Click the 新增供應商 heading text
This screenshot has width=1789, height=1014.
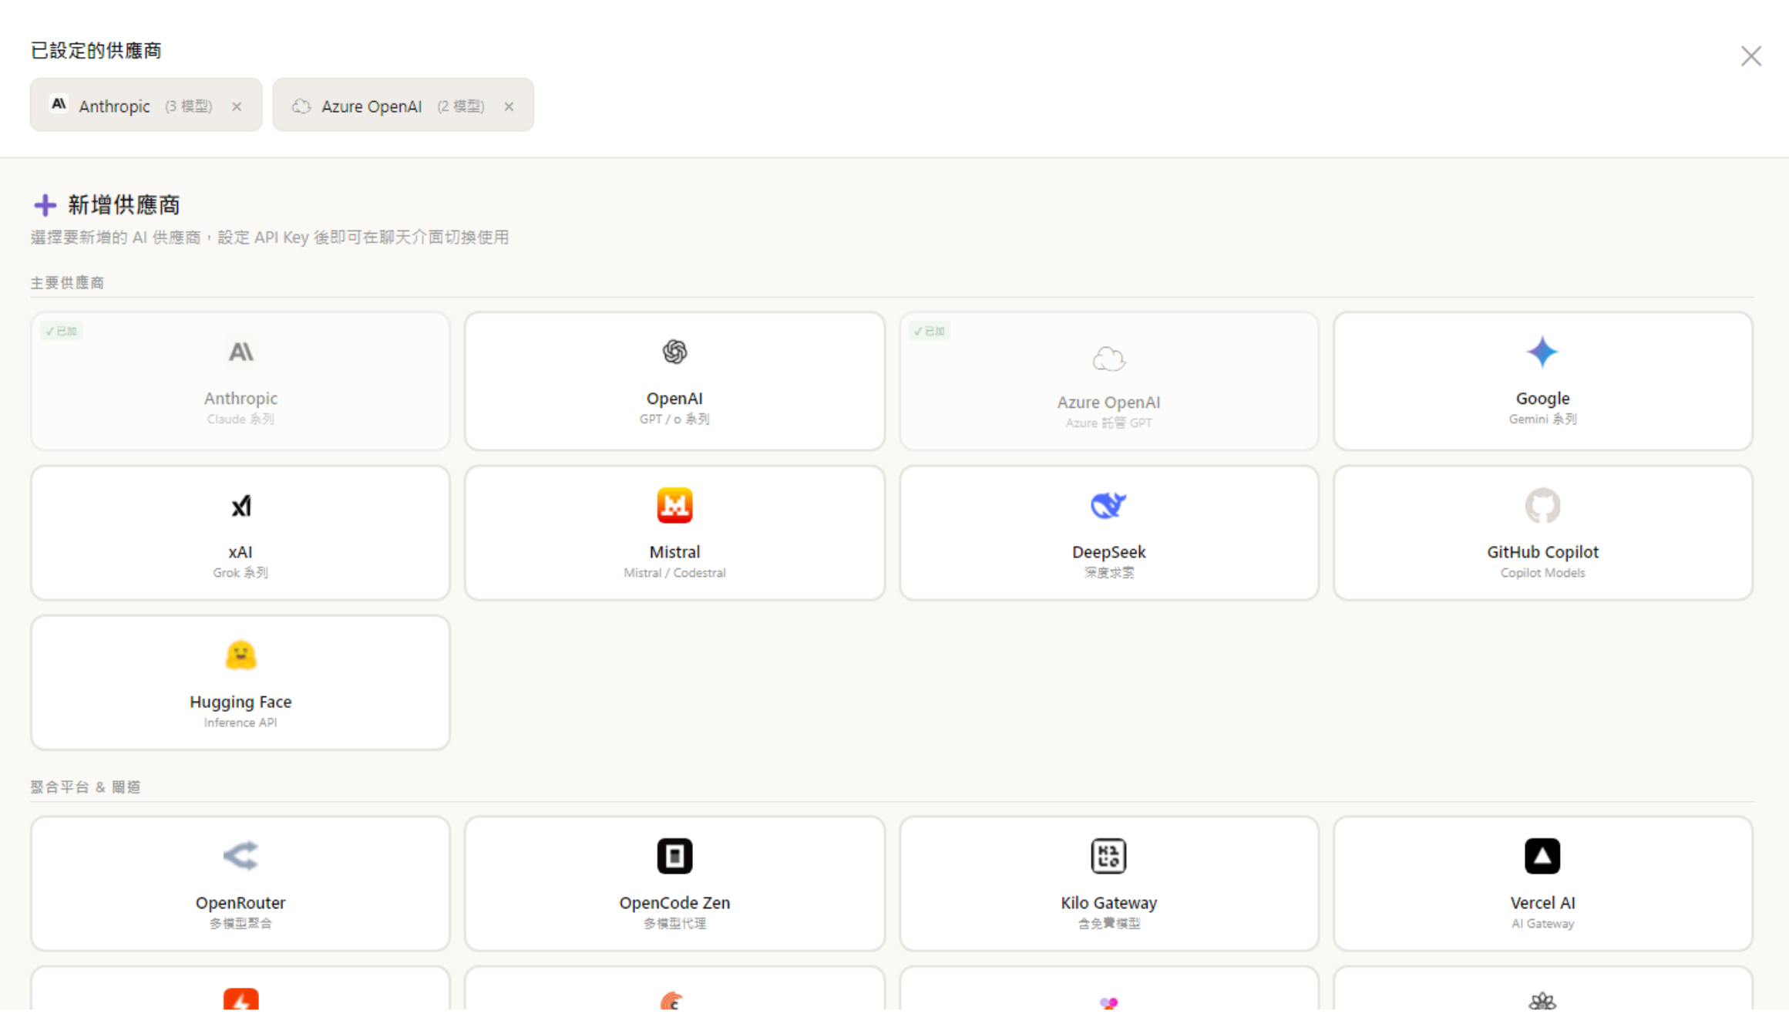(x=124, y=204)
